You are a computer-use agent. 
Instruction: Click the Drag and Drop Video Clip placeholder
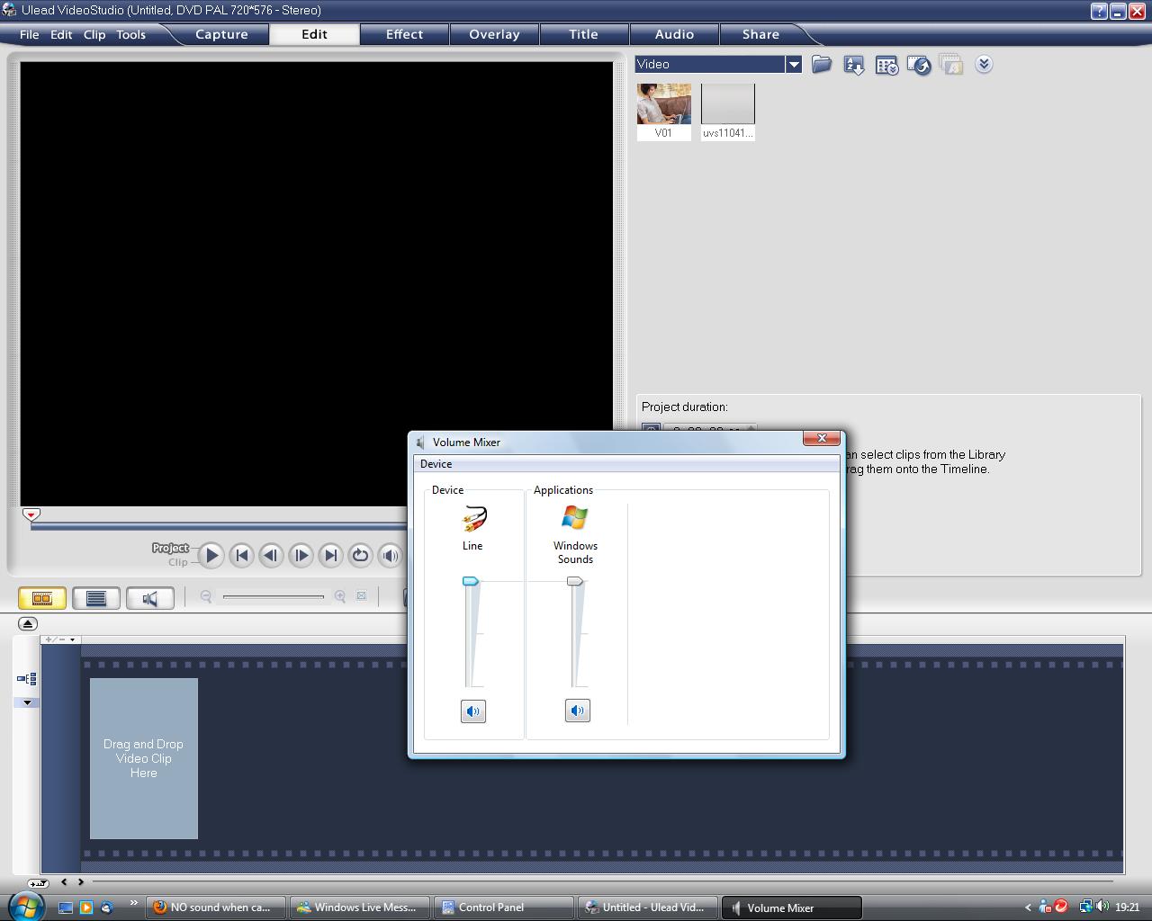coord(144,758)
